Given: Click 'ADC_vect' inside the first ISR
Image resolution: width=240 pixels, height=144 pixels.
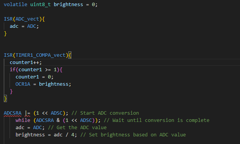Looking at the screenshot, I should [27, 19].
